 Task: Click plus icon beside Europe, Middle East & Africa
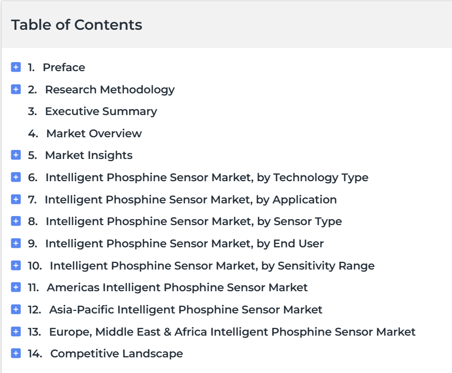pyautogui.click(x=16, y=332)
